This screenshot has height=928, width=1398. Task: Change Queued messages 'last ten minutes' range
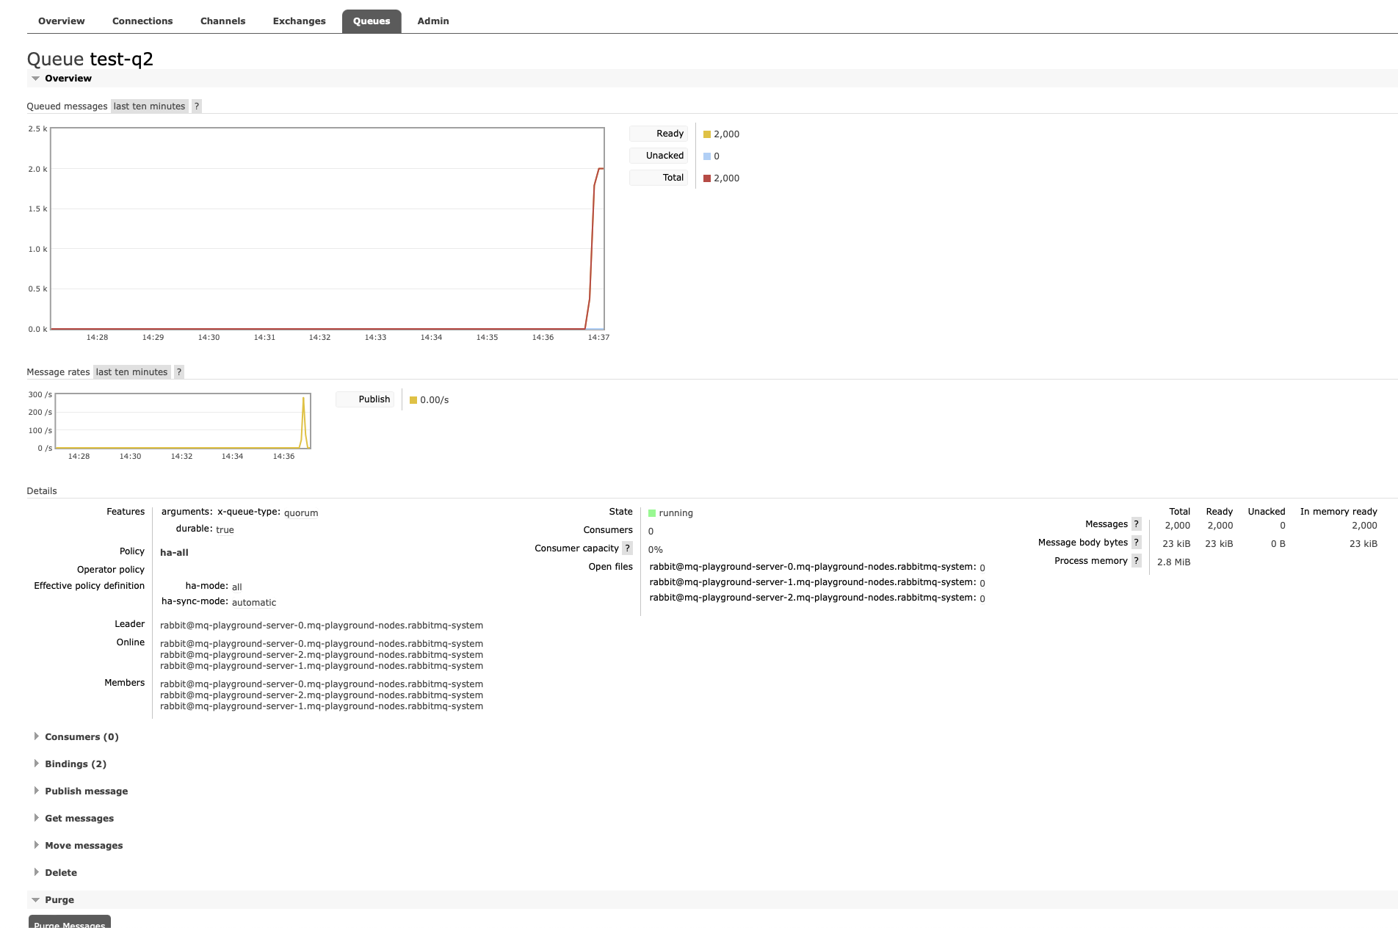(149, 106)
